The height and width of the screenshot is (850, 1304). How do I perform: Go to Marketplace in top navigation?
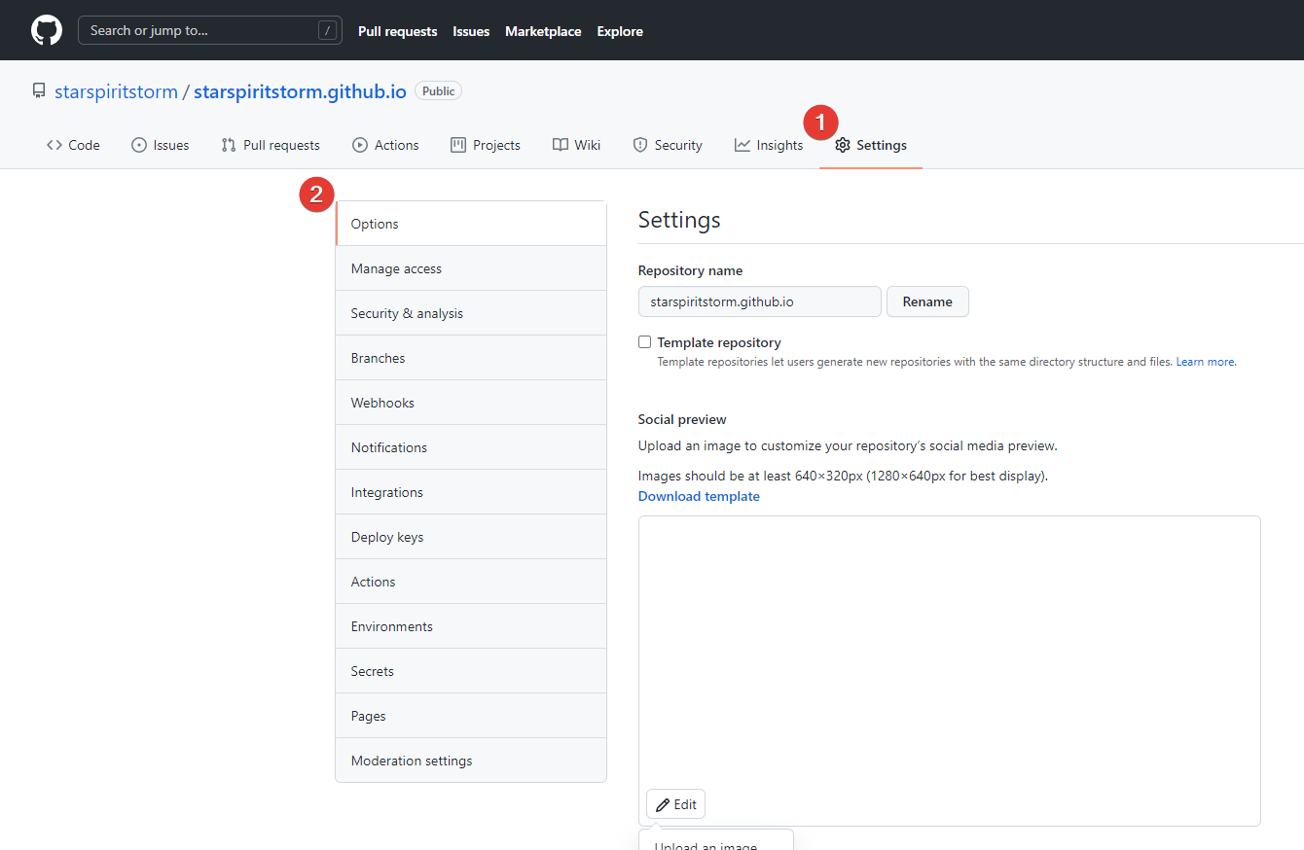coord(543,31)
